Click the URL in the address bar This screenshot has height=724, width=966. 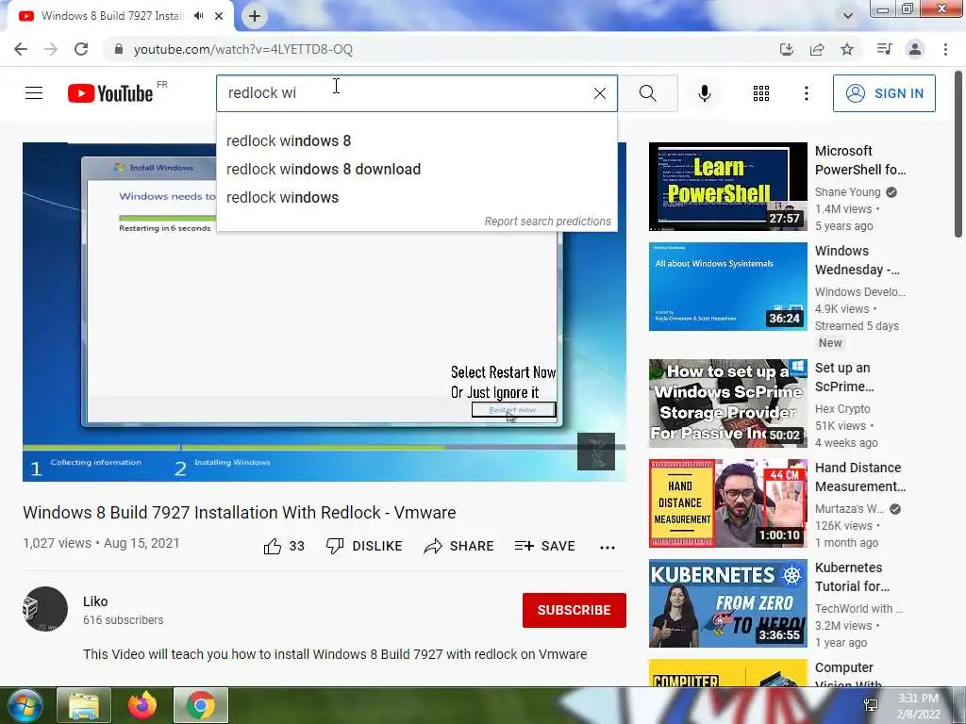[243, 49]
